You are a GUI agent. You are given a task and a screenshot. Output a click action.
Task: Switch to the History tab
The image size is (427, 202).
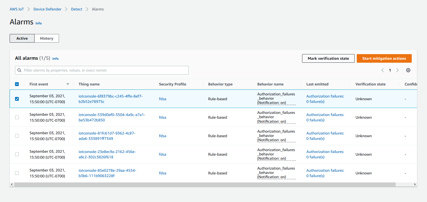[x=47, y=38]
